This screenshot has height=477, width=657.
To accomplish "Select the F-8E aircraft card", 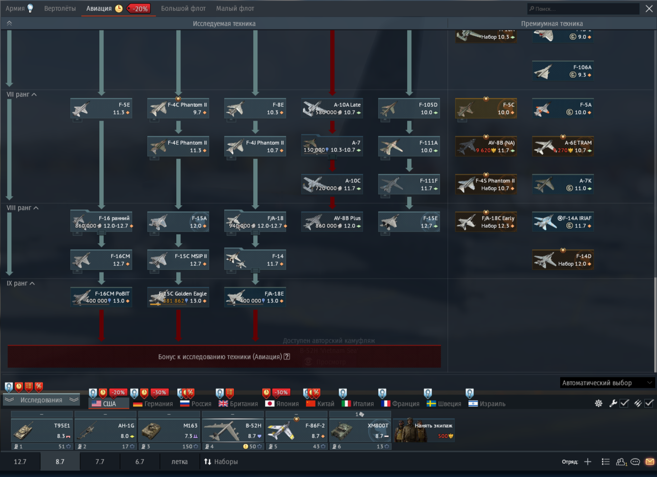I will [255, 108].
